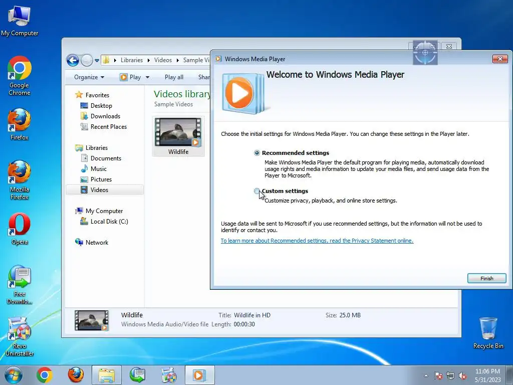513x385 pixels.
Task: Select the Recommended settings radio button
Action: (x=257, y=153)
